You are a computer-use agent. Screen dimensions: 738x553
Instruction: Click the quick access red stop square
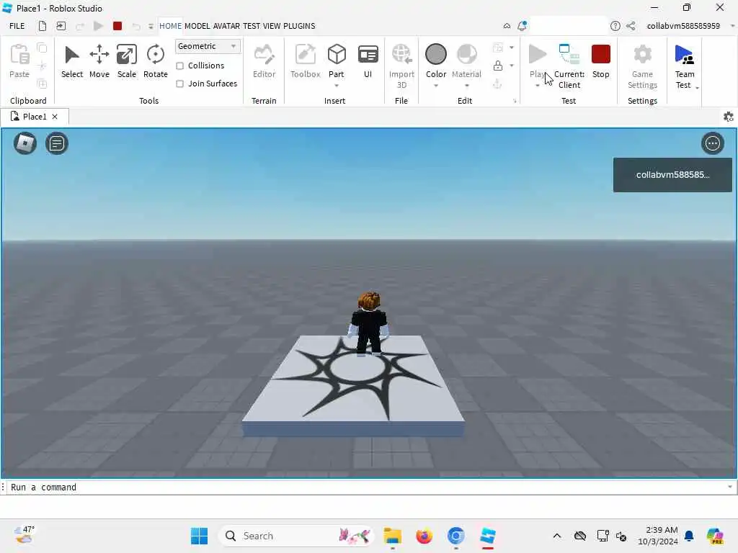(117, 26)
